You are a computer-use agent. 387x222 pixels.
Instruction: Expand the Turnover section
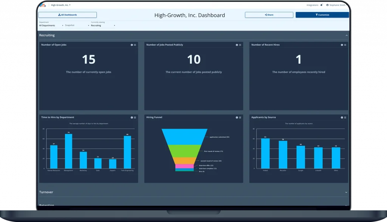346,192
